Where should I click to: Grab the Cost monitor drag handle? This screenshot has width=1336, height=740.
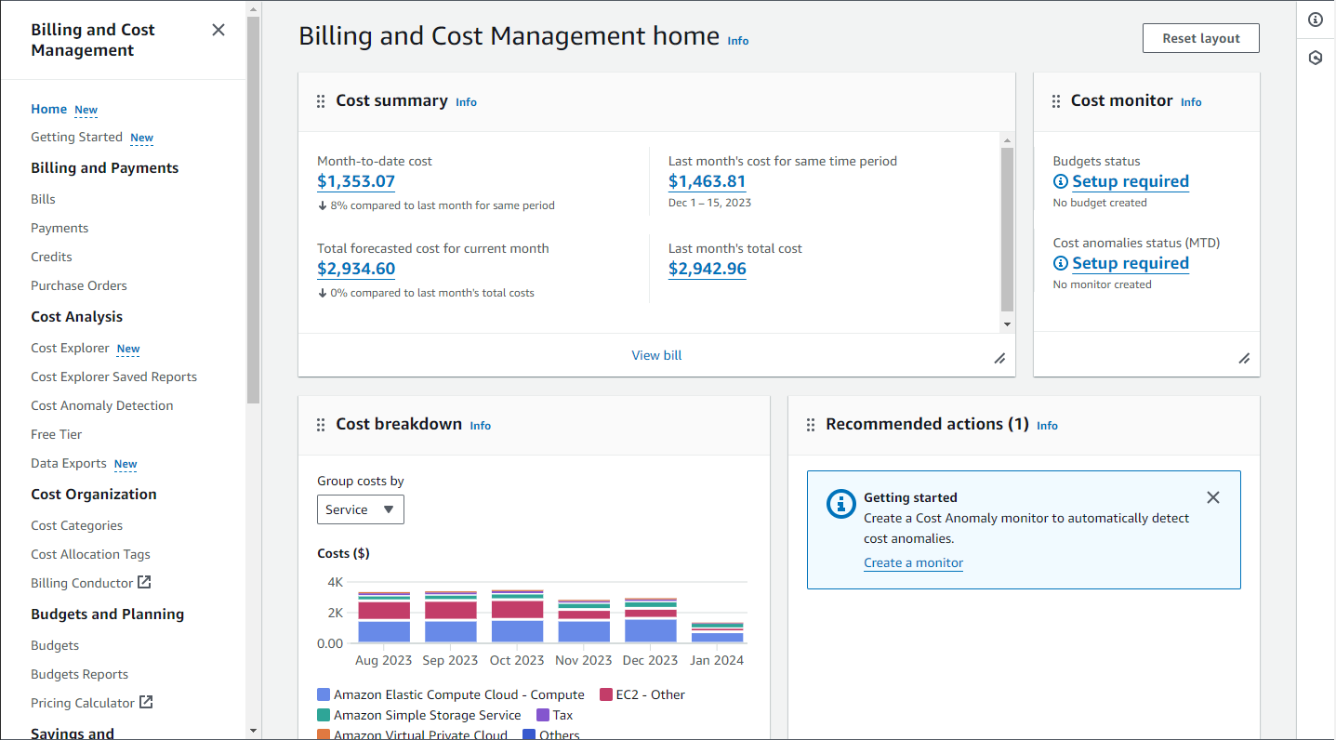click(1056, 101)
